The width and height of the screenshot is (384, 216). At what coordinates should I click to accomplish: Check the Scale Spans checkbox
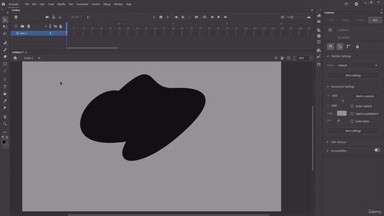tap(352, 121)
